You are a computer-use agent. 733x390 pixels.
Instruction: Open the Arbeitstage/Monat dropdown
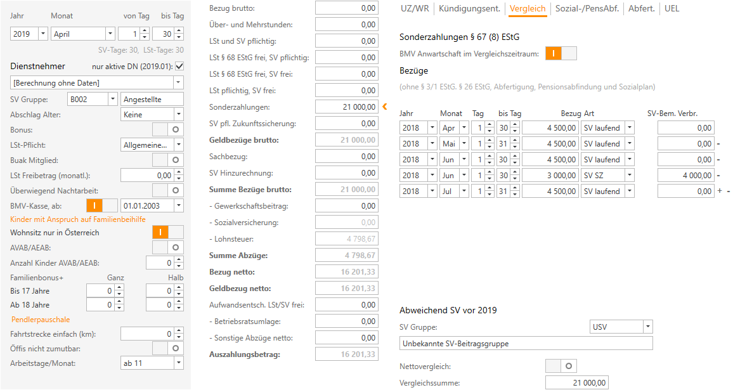[179, 363]
